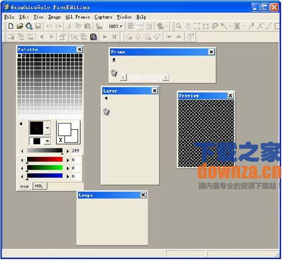This screenshot has width=282, height=260.
Task: Switch to the HSL tab in Palette
Action: (39, 186)
